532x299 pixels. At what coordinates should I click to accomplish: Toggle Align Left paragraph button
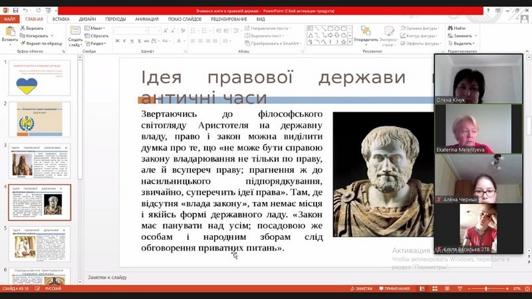click(193, 41)
